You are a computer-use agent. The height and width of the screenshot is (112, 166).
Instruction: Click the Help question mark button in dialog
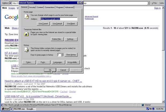coord(78,3)
